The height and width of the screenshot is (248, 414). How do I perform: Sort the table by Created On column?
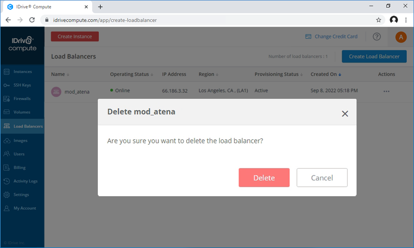pyautogui.click(x=326, y=74)
